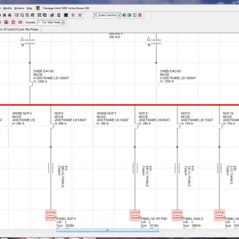Click the 414 copper cable symbol under NCP-6
Image resolution: width=239 pixels, height=239 pixels.
50,168
